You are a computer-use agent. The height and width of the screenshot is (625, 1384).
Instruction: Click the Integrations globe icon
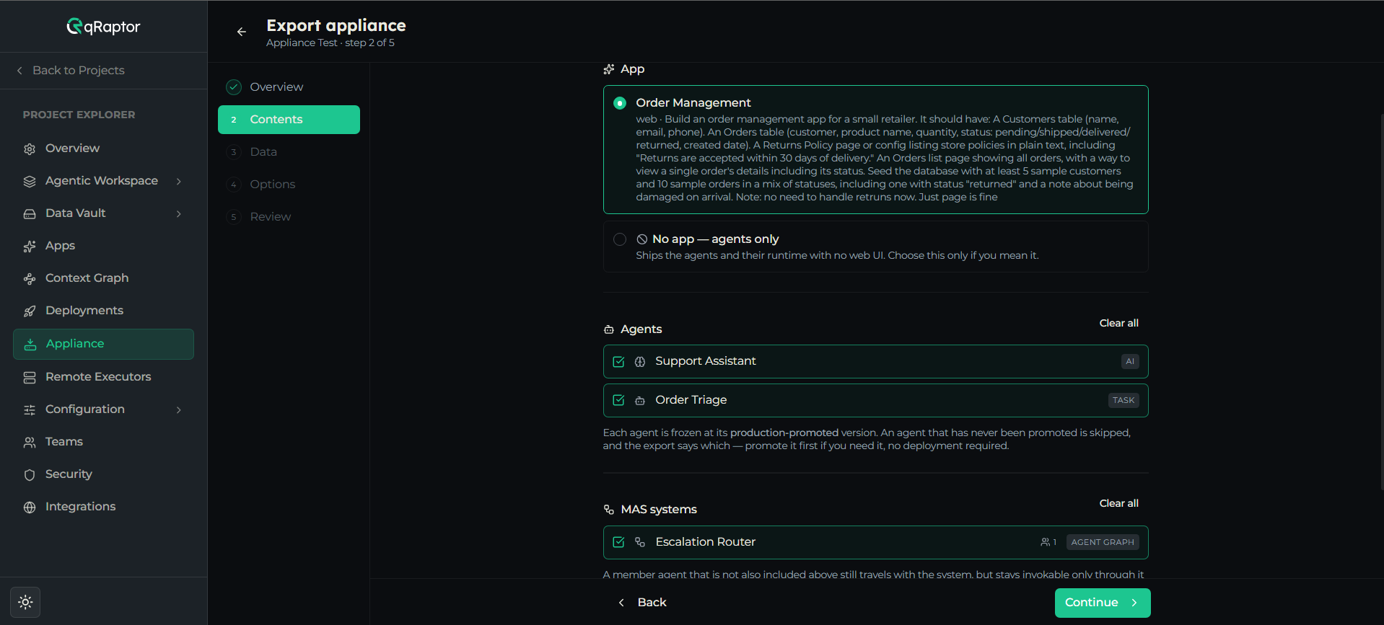click(x=30, y=507)
